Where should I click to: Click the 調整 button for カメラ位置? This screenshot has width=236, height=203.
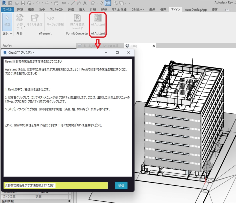[52, 196]
